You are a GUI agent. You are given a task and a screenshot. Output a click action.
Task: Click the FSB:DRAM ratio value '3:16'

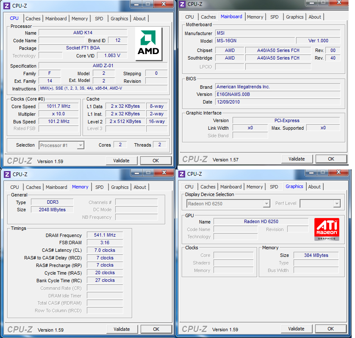[105, 243]
